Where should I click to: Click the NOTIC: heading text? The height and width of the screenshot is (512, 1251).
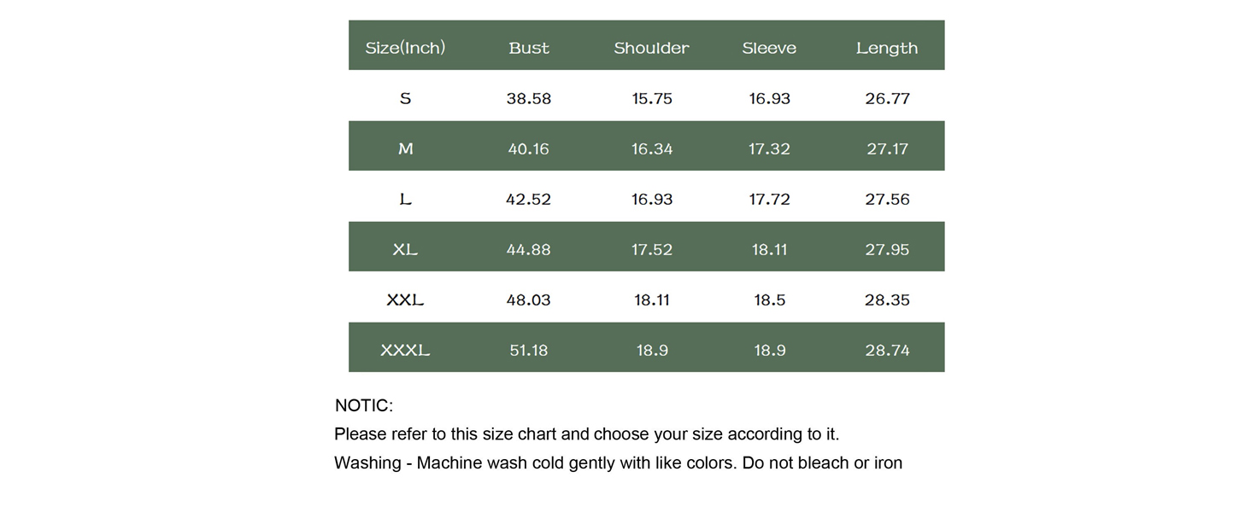[x=364, y=405]
